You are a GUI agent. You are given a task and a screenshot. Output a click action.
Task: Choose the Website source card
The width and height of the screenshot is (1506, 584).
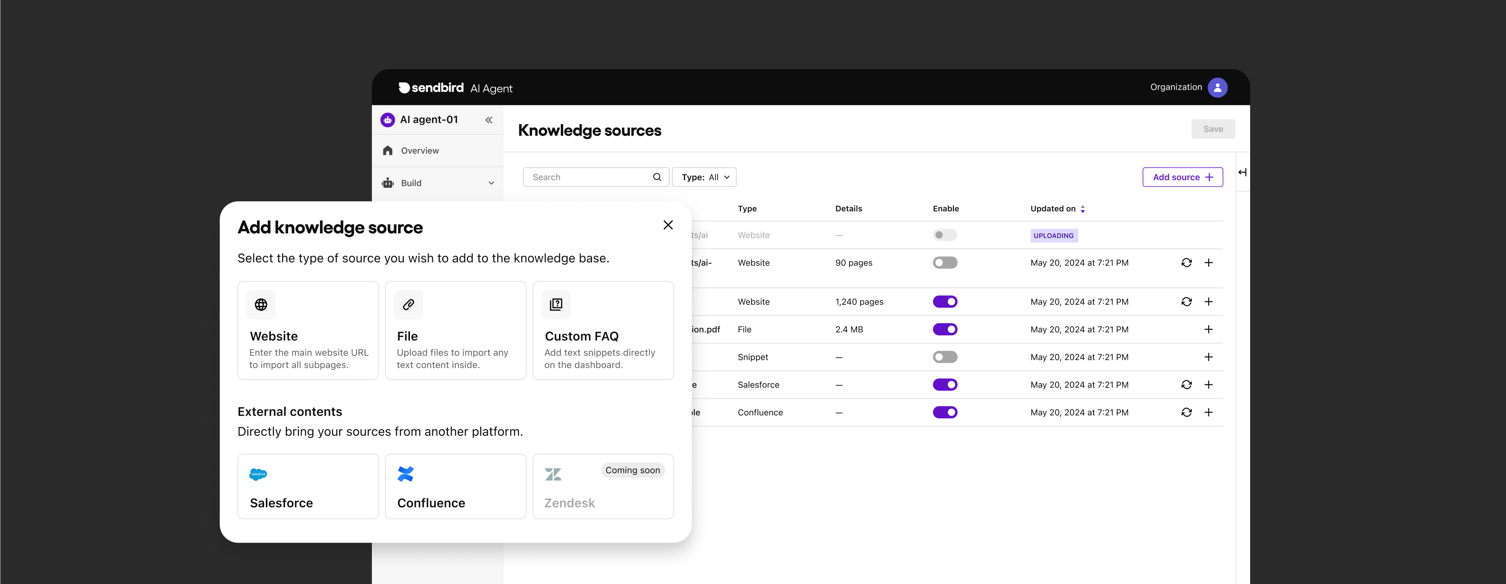tap(308, 330)
